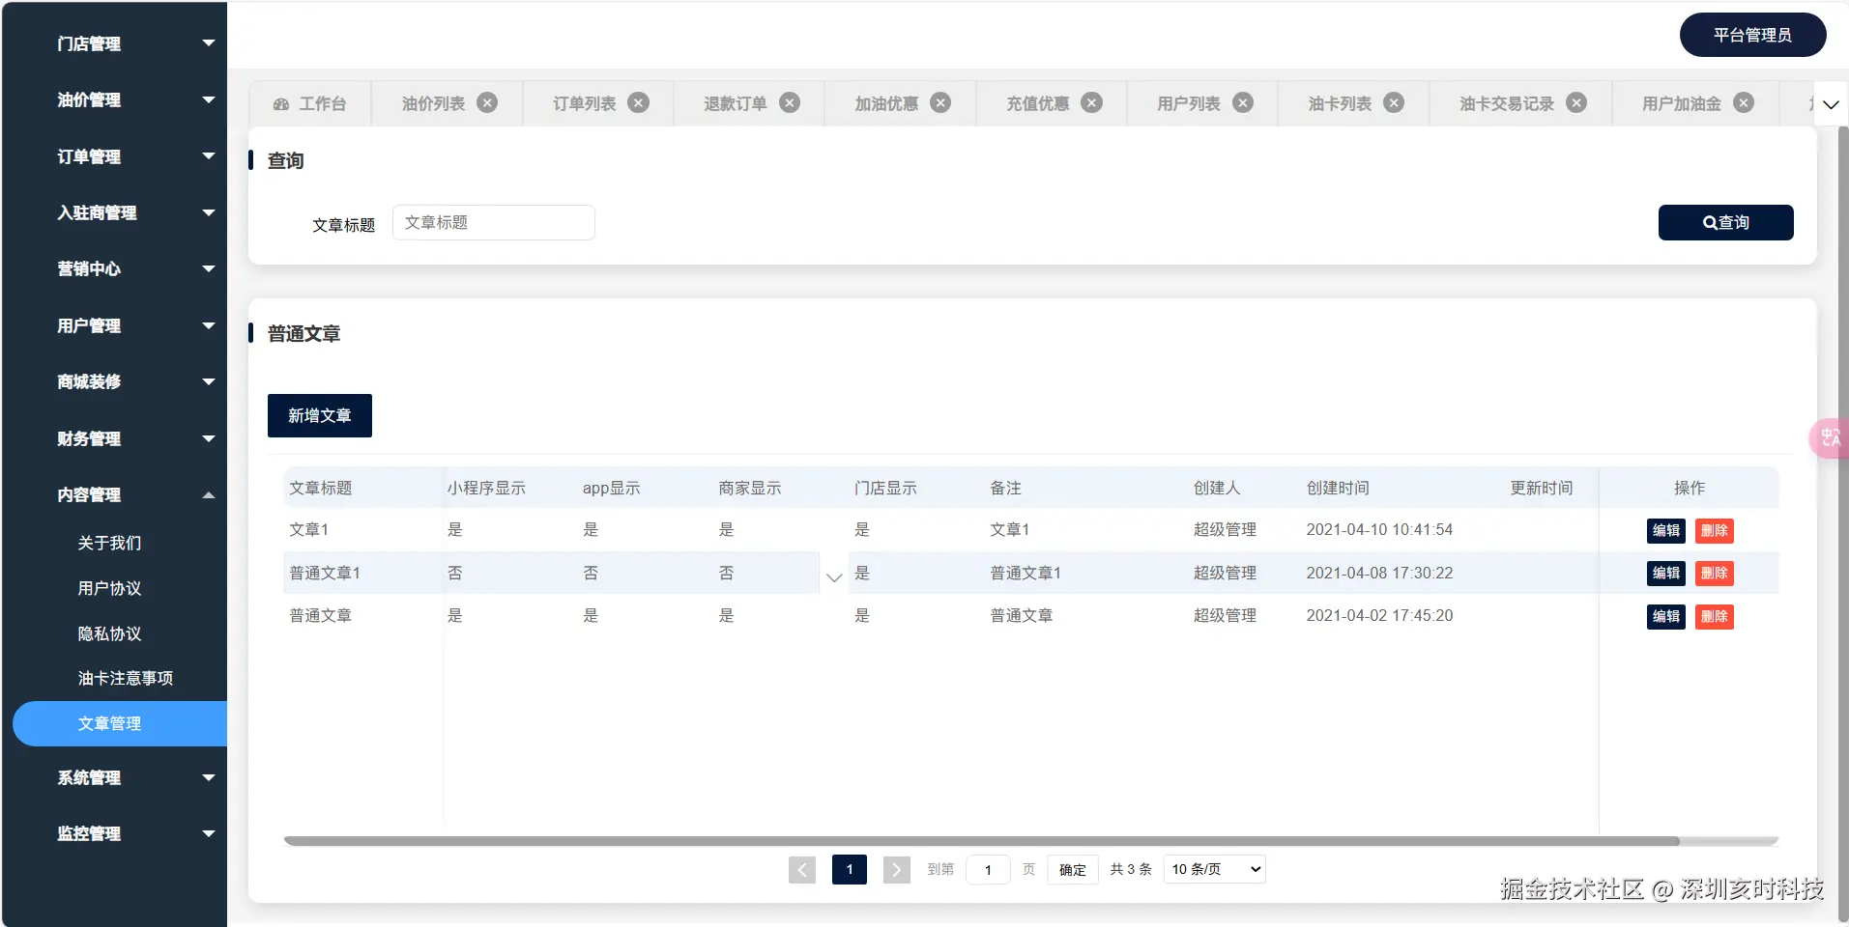Open the tab overflow chevron menu
Screen dimensions: 1849x927
point(1831,104)
